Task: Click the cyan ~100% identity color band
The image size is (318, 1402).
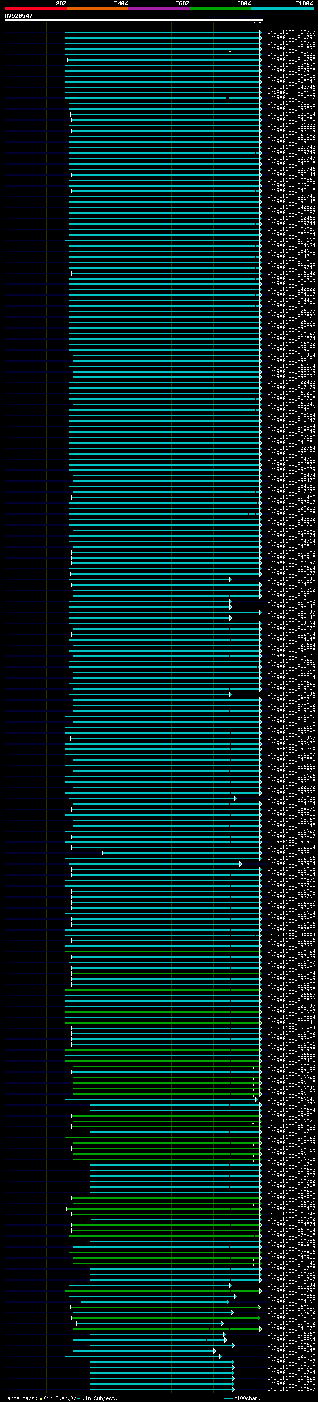Action: point(282,9)
